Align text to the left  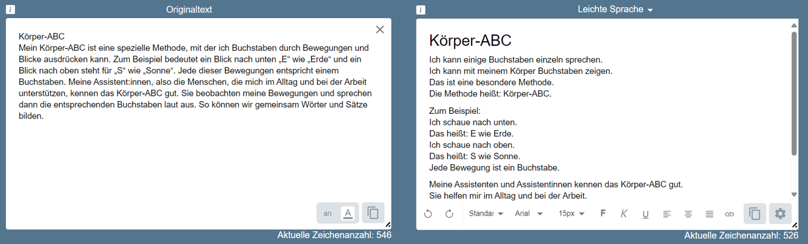point(667,214)
